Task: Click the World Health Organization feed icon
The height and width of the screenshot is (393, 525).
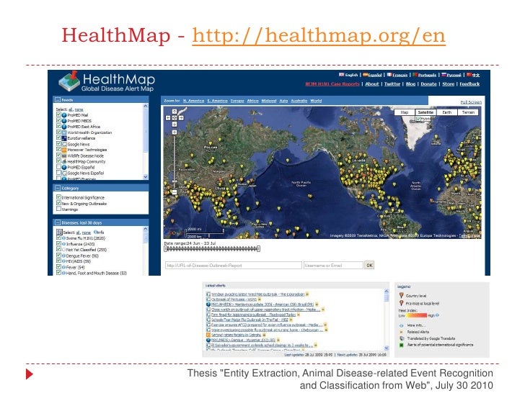Action: (64, 132)
